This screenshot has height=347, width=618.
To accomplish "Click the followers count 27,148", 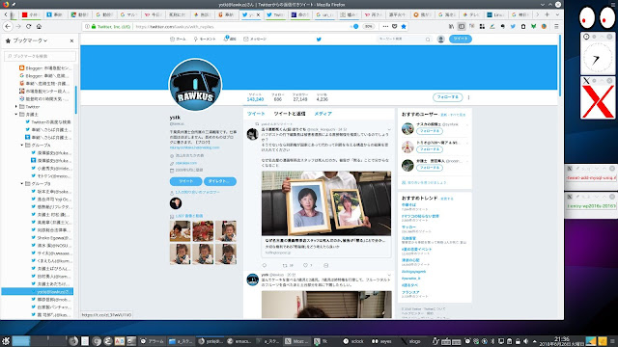I will pyautogui.click(x=300, y=97).
